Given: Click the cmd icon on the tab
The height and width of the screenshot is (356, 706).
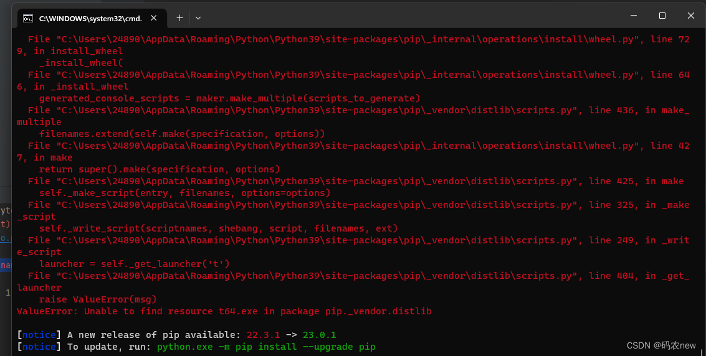Looking at the screenshot, I should [x=28, y=19].
